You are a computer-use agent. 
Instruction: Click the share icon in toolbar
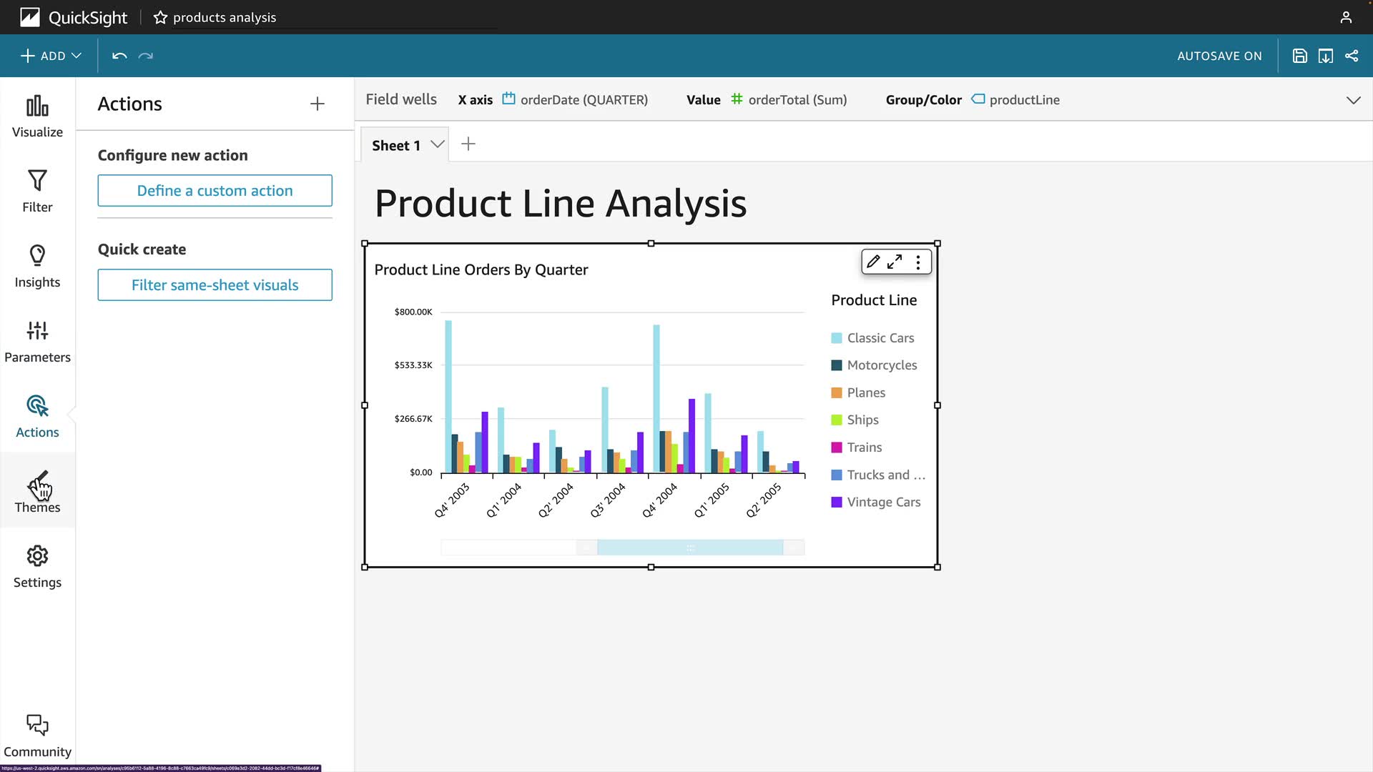1352,56
